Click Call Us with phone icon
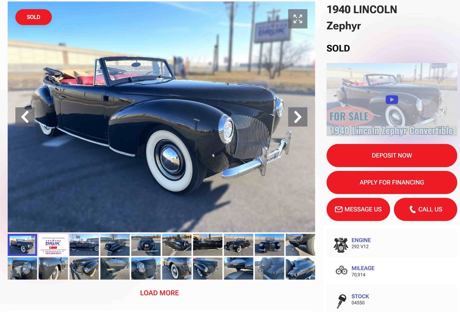 [x=425, y=209]
